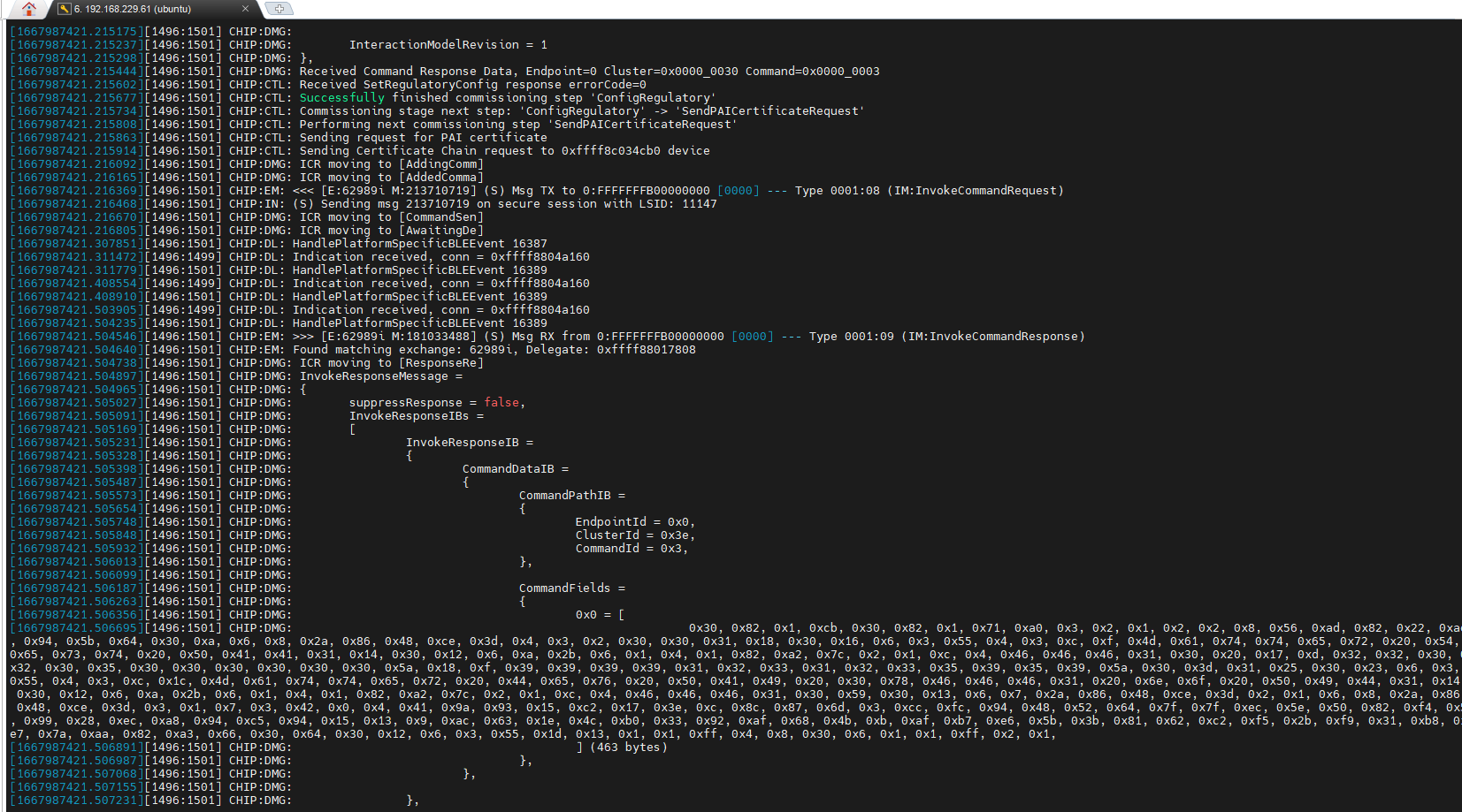
Task: Click 'Msg TX to 0:FFFFFFFB00000000' text
Action: coord(610,191)
